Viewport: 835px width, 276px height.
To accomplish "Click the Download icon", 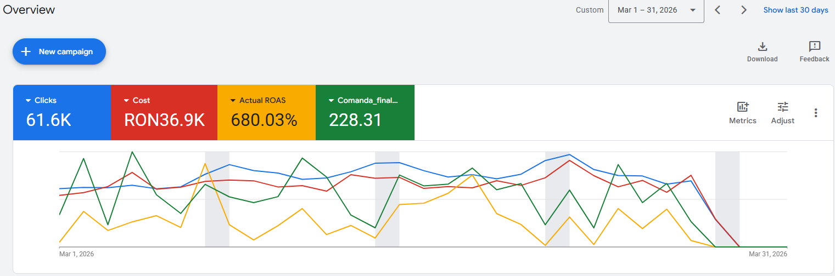I will pyautogui.click(x=762, y=47).
